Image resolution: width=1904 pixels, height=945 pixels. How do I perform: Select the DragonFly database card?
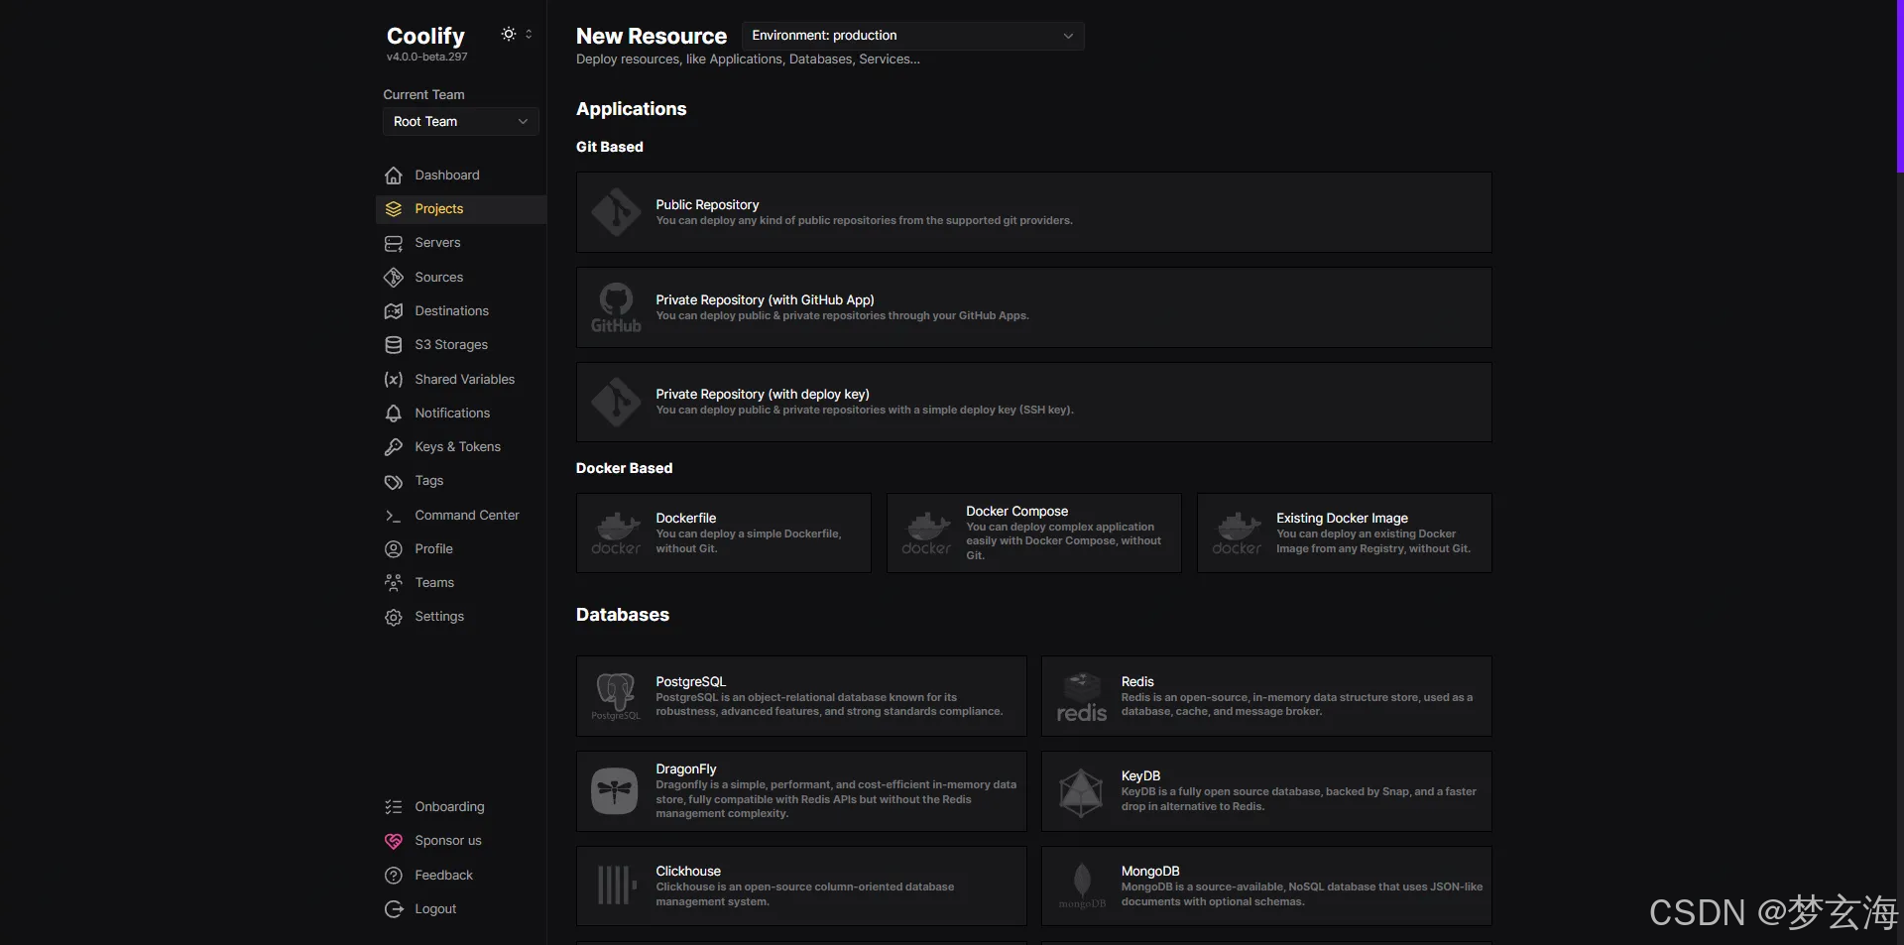pyautogui.click(x=801, y=791)
